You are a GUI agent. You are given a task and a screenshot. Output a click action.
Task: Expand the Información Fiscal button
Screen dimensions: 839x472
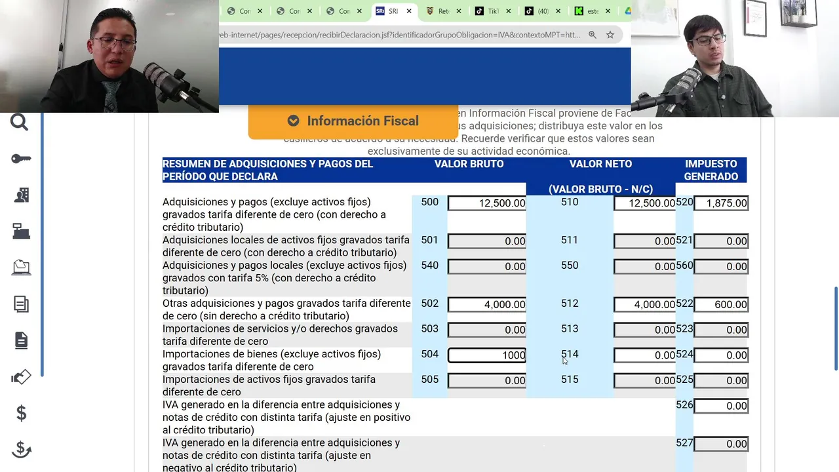click(353, 121)
